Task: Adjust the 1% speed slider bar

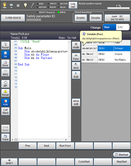Action: click(x=118, y=8)
